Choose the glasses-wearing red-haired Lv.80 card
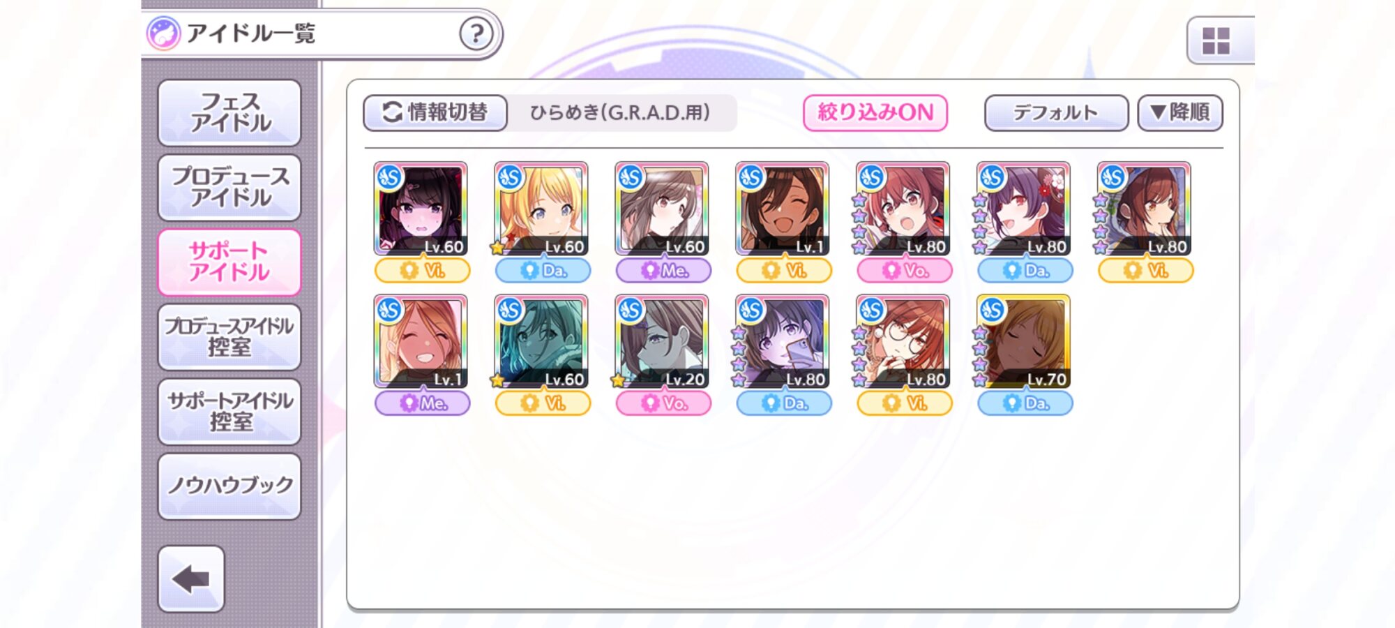 pos(903,341)
